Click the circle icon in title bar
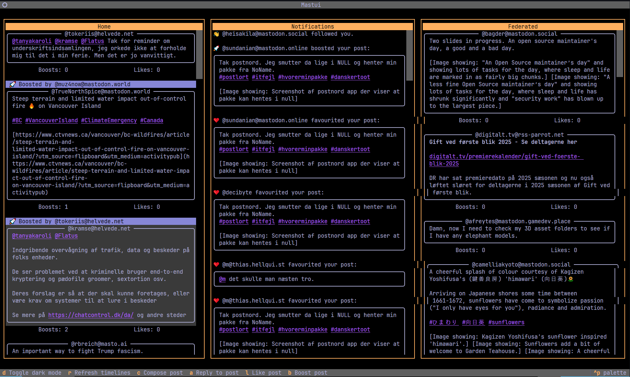Screen dimensions: 630x377 pyautogui.click(x=5, y=5)
